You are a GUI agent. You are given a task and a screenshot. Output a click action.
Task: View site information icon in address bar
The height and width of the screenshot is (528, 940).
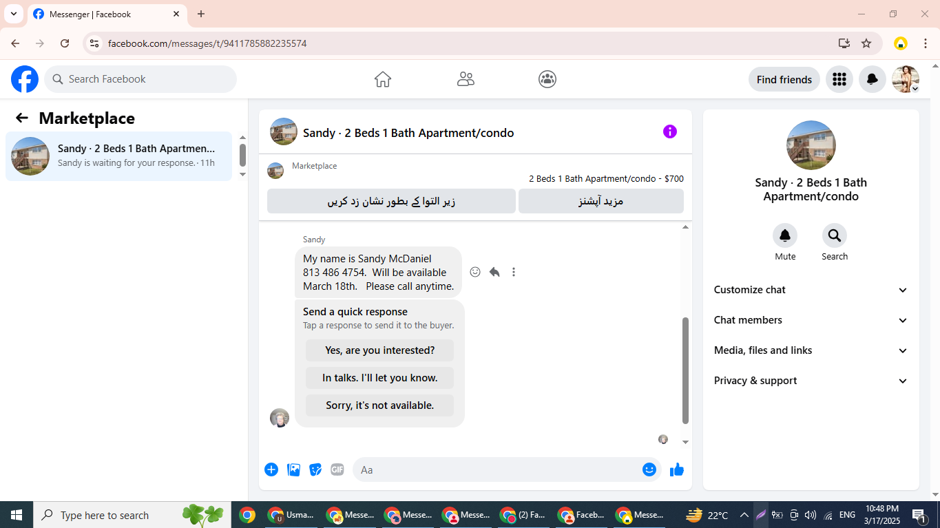(94, 43)
